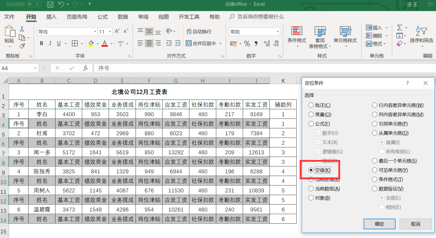Image resolution: width=436 pixels, height=238 pixels.
Task: Select the 公式(F) radio option
Action: click(x=319, y=124)
